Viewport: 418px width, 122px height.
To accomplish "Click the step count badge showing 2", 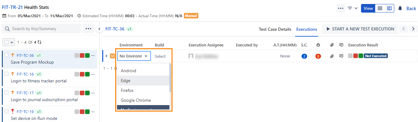I will 304,56.
